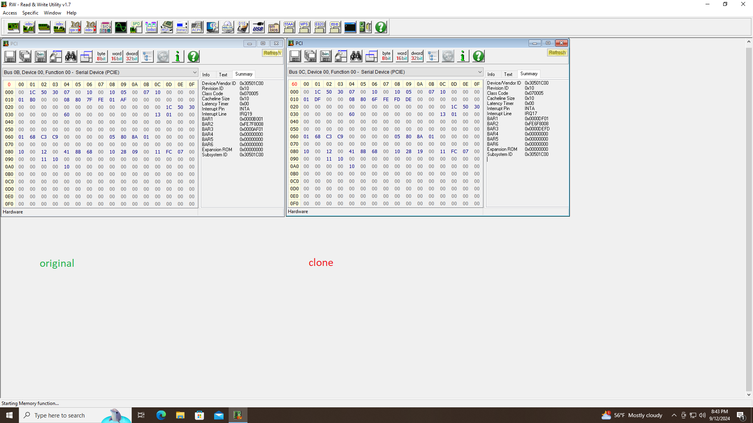Switch left PCI window to dword 32bit
The image size is (753, 423).
(132, 56)
